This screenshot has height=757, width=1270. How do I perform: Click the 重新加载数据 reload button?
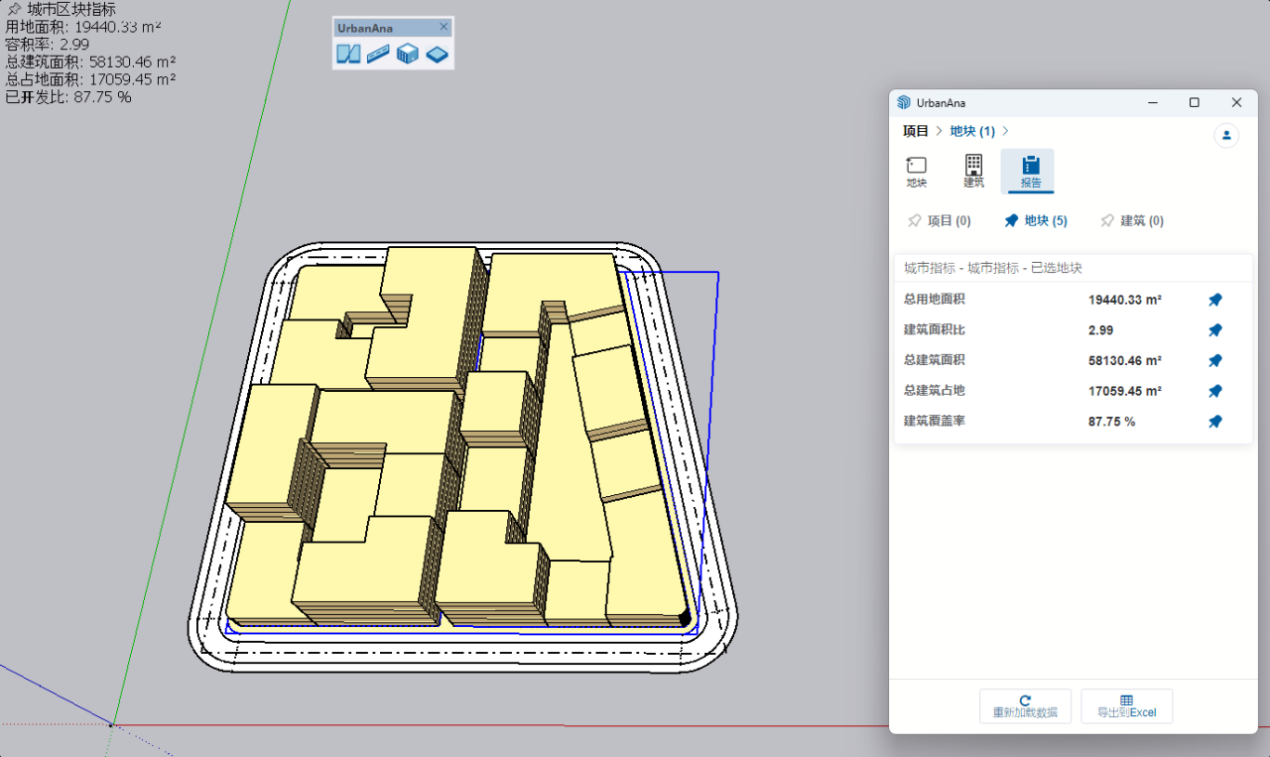pos(1025,706)
